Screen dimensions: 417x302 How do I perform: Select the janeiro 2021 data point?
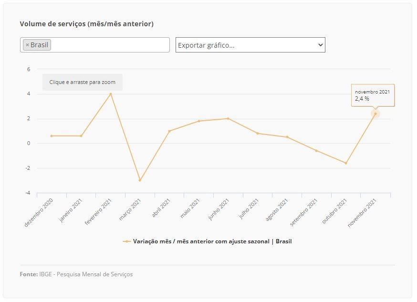point(81,136)
